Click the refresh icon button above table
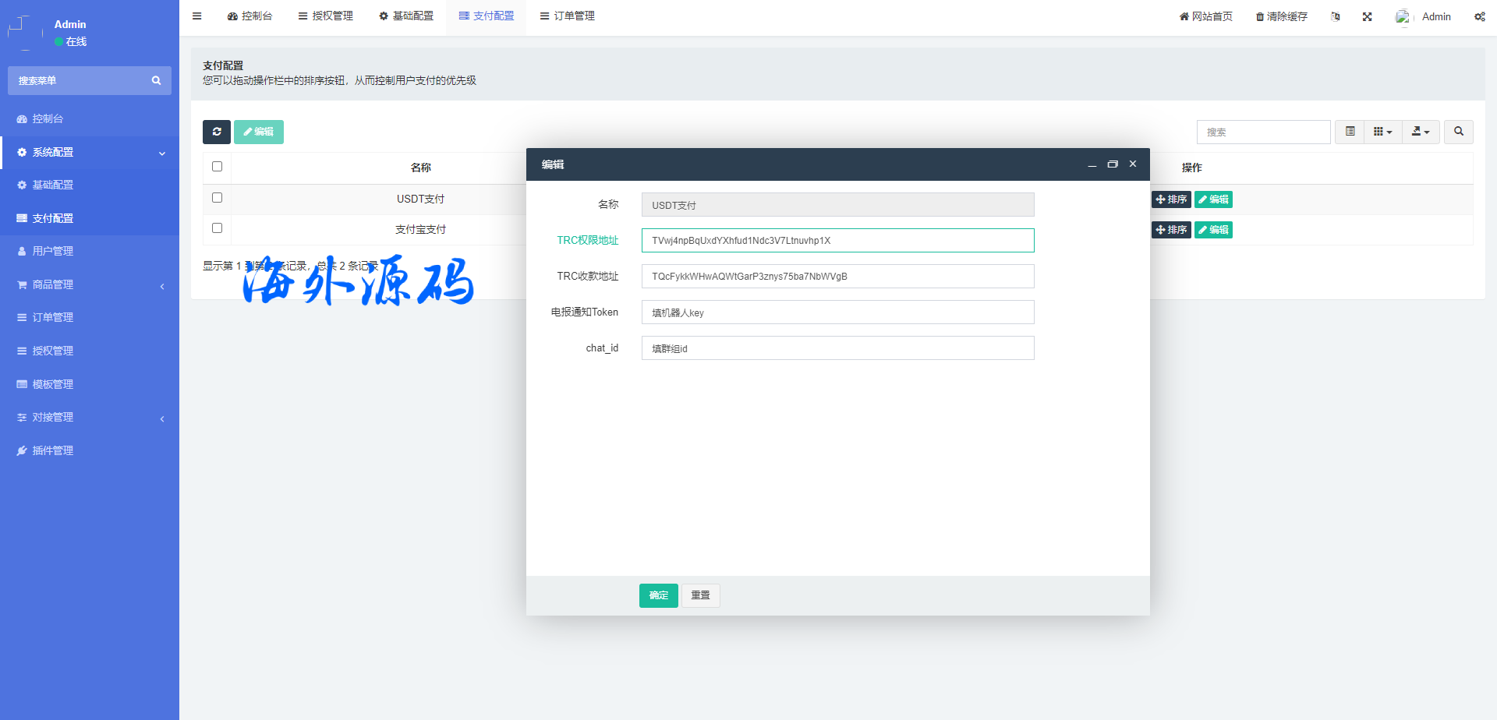Viewport: 1497px width, 720px height. coord(217,132)
